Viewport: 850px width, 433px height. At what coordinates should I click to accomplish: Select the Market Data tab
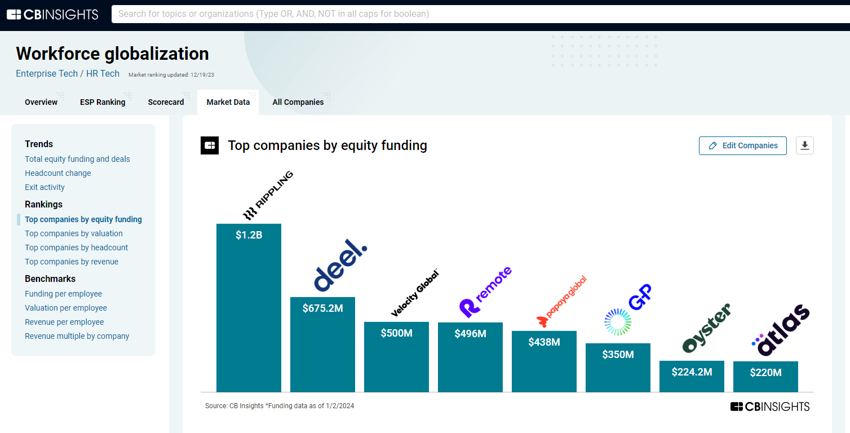[x=228, y=102]
